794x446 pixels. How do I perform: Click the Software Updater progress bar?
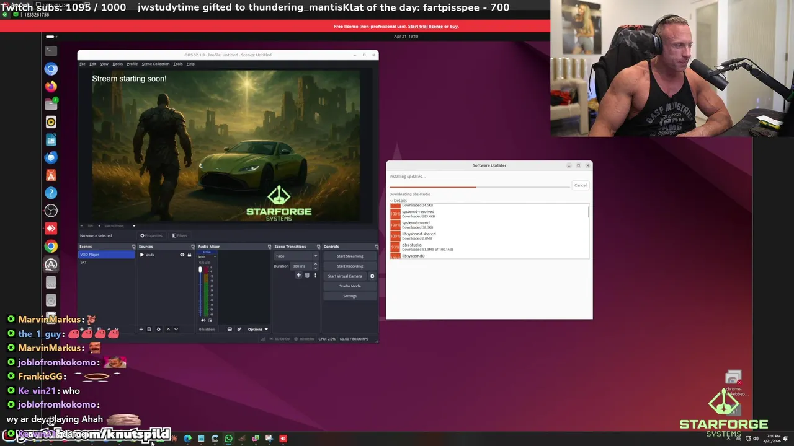point(480,186)
